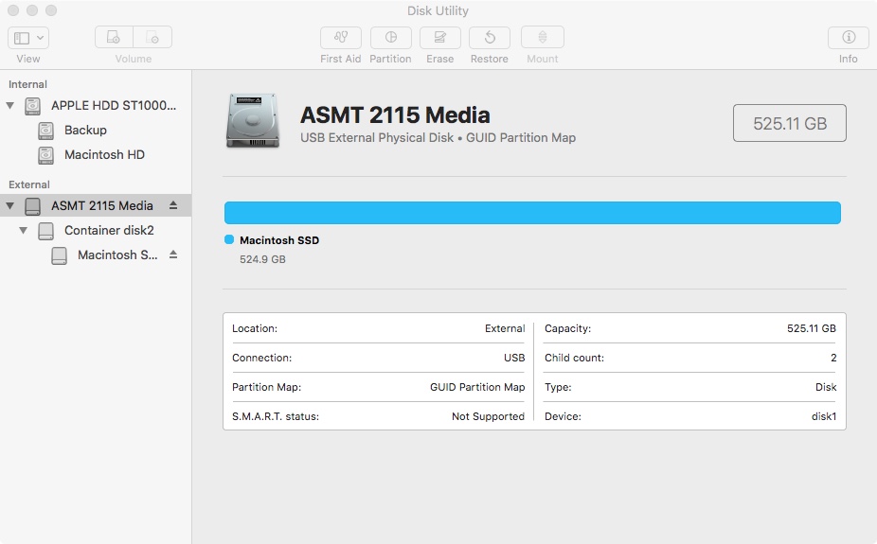Click the Location External value
This screenshot has width=877, height=544.
coord(505,328)
